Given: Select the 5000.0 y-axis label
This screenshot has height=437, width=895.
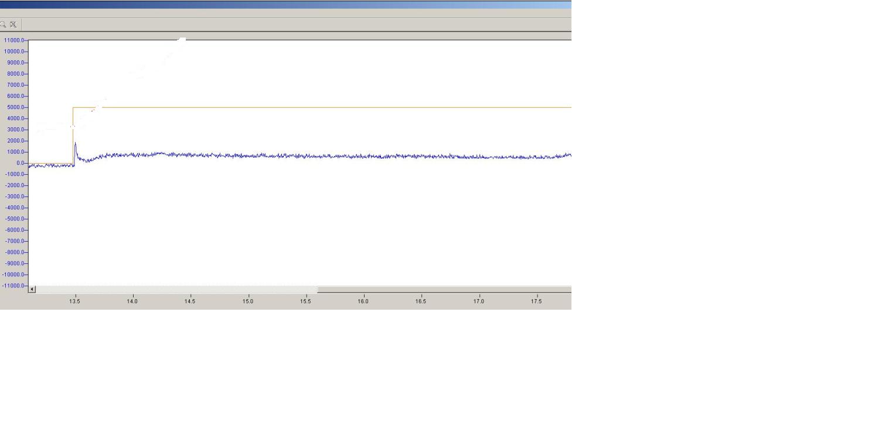Looking at the screenshot, I should (x=15, y=107).
